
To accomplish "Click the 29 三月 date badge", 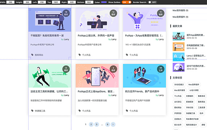I will [x=161, y=69].
